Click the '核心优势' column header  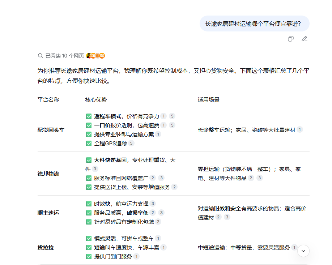click(96, 99)
